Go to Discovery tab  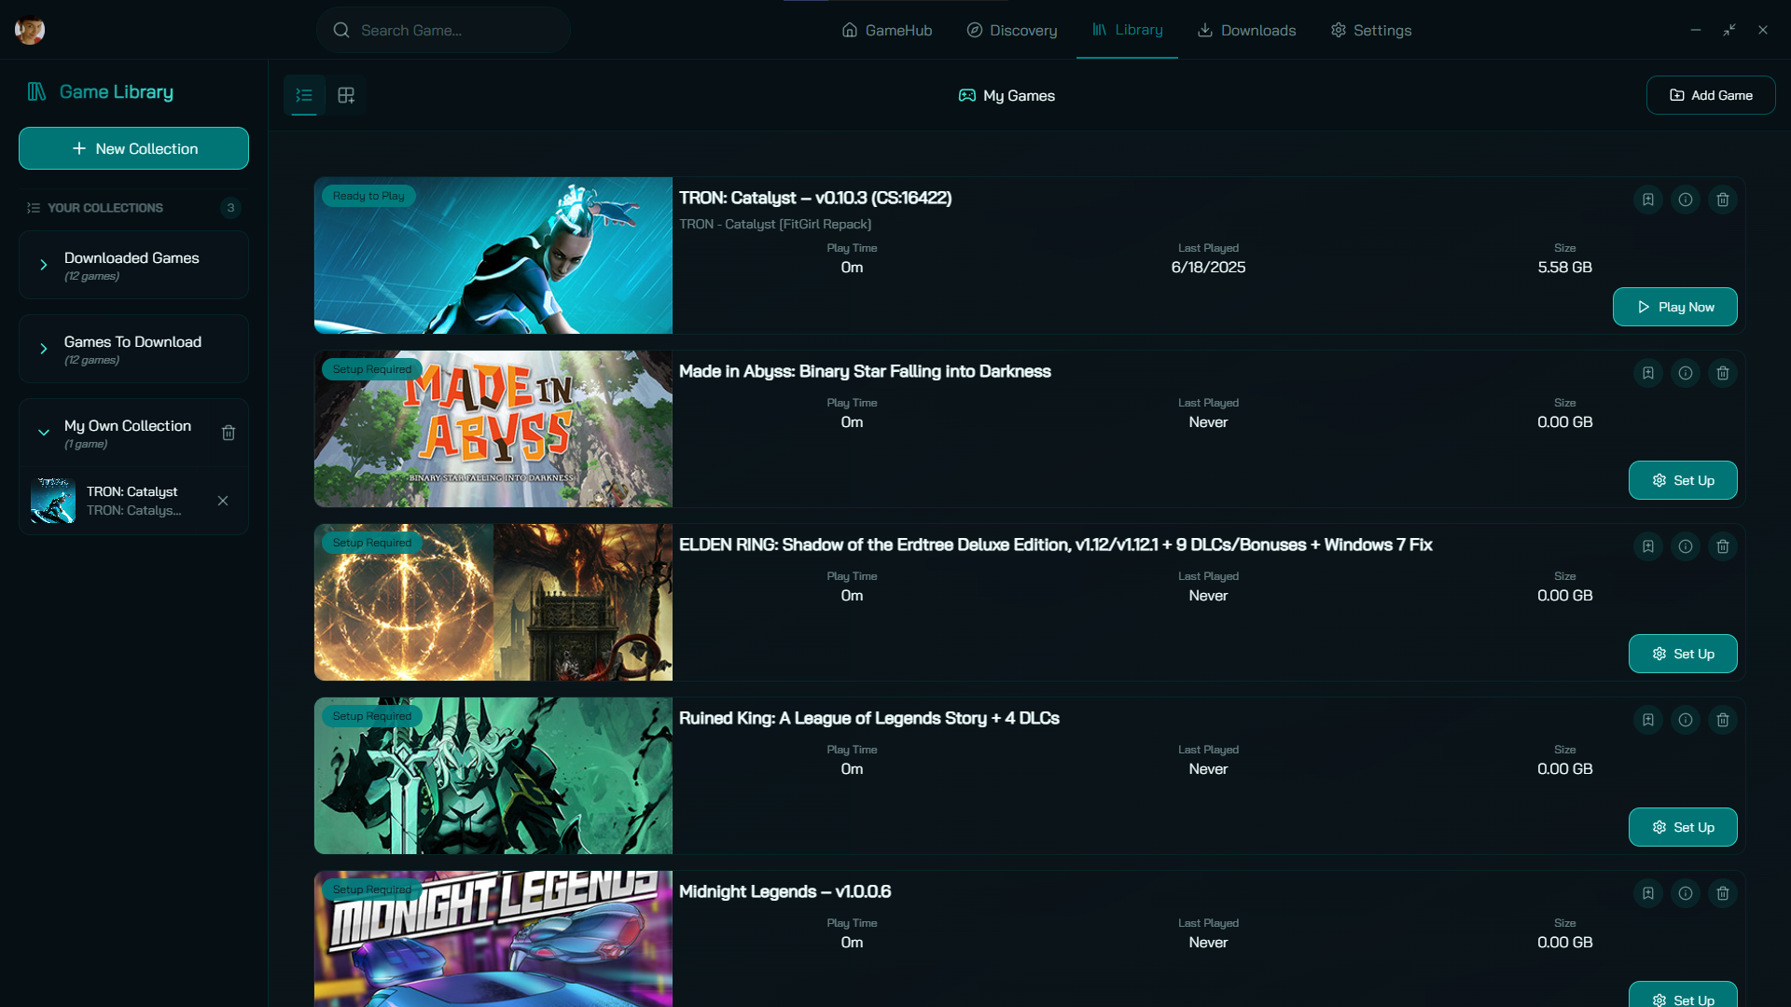1012,30
